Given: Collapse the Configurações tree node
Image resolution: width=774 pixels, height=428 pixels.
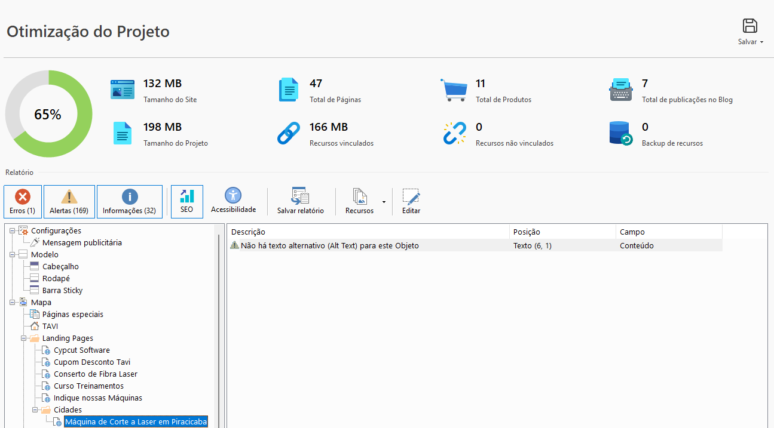Looking at the screenshot, I should pos(12,231).
